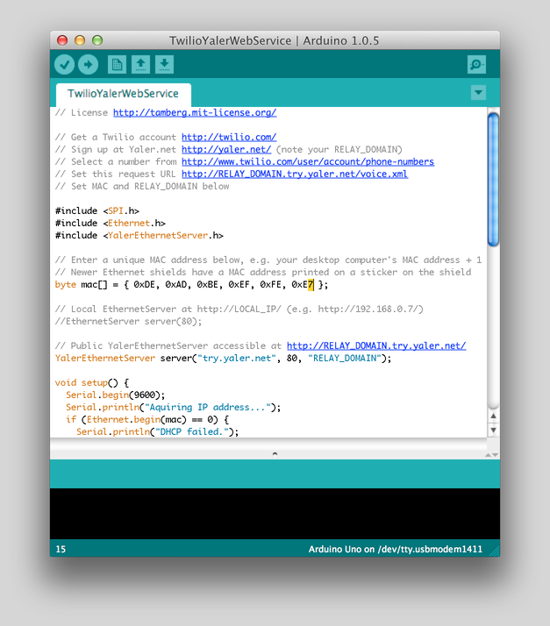Click the #include <SPI.h> line

click(97, 210)
